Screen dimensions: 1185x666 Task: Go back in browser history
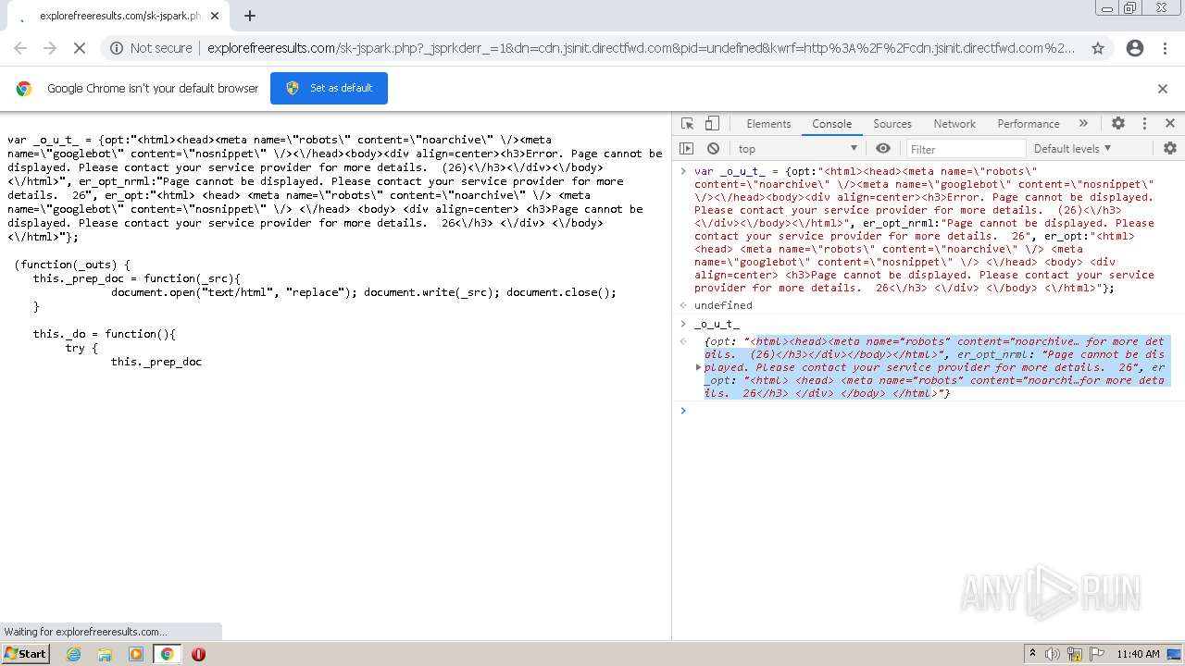pyautogui.click(x=20, y=48)
